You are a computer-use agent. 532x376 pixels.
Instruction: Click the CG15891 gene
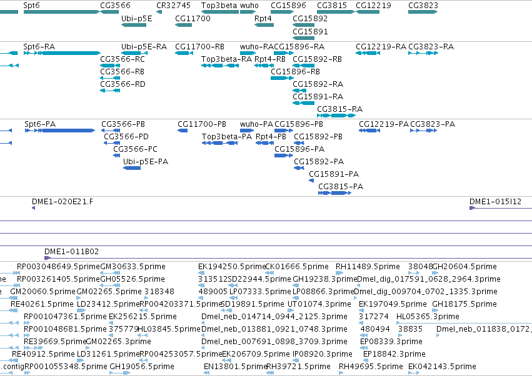click(x=304, y=38)
